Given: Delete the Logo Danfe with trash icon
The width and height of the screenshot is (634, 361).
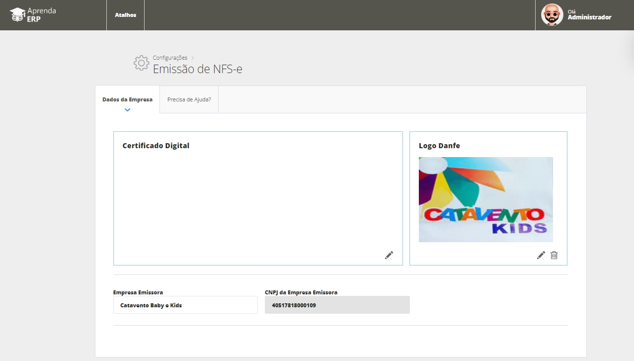Looking at the screenshot, I should click(x=554, y=255).
